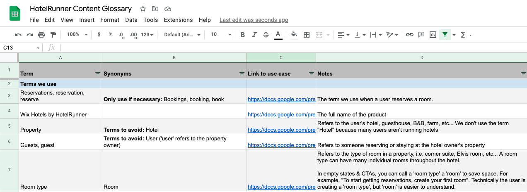The width and height of the screenshot is (527, 192).
Task: Open the Tools menu
Action: click(x=151, y=20)
